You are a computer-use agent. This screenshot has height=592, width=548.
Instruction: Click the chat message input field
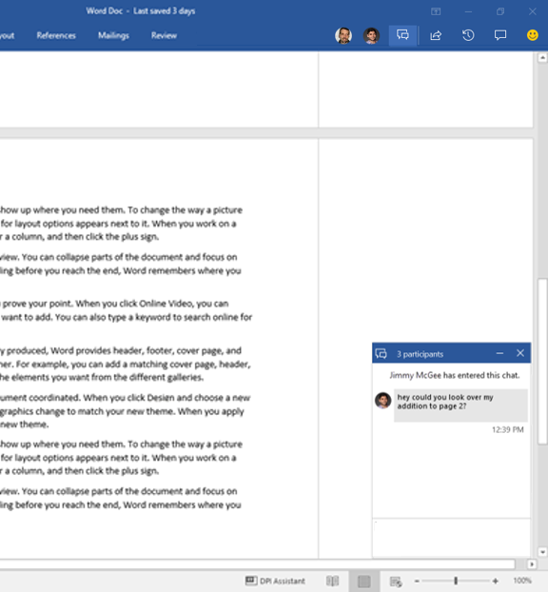[x=451, y=537]
